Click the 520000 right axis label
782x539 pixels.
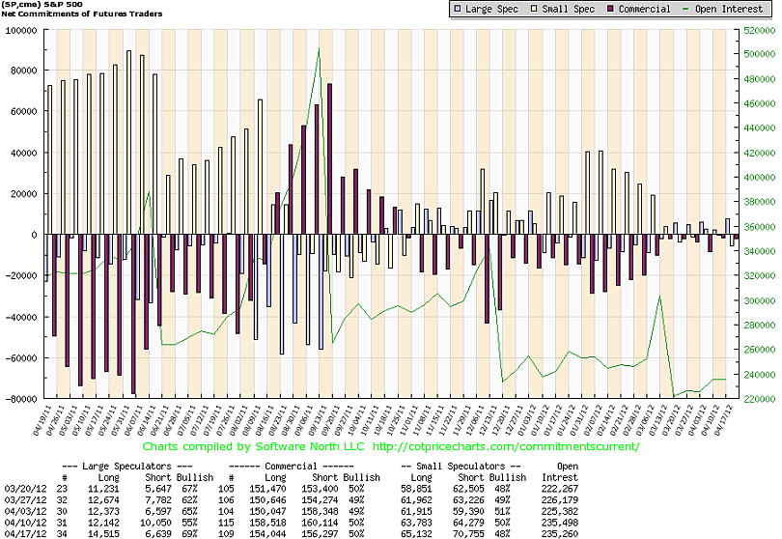click(759, 31)
